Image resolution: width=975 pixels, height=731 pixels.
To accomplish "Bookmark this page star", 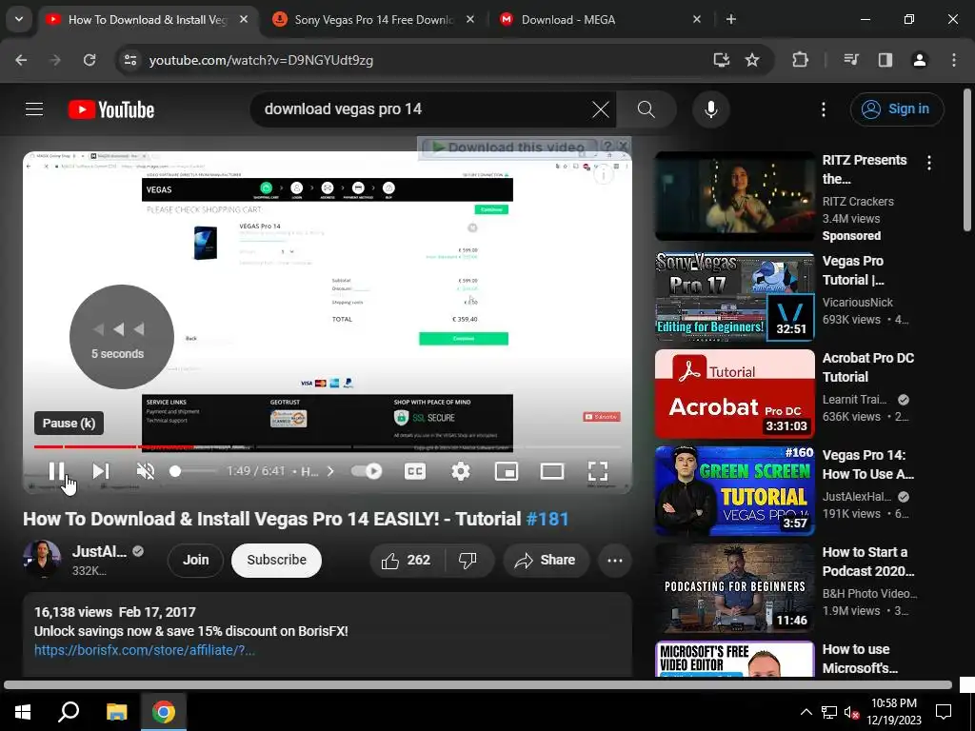I will (x=752, y=60).
